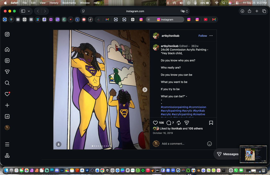Click the painting image in post
This screenshot has height=175, width=270.
(x=102, y=90)
